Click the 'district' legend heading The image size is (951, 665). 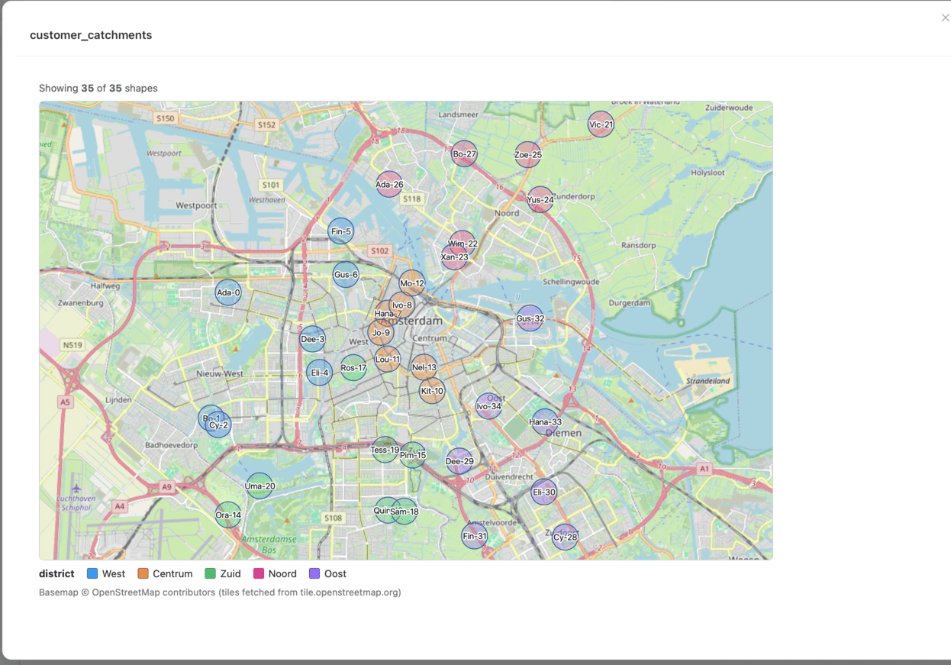(x=56, y=573)
